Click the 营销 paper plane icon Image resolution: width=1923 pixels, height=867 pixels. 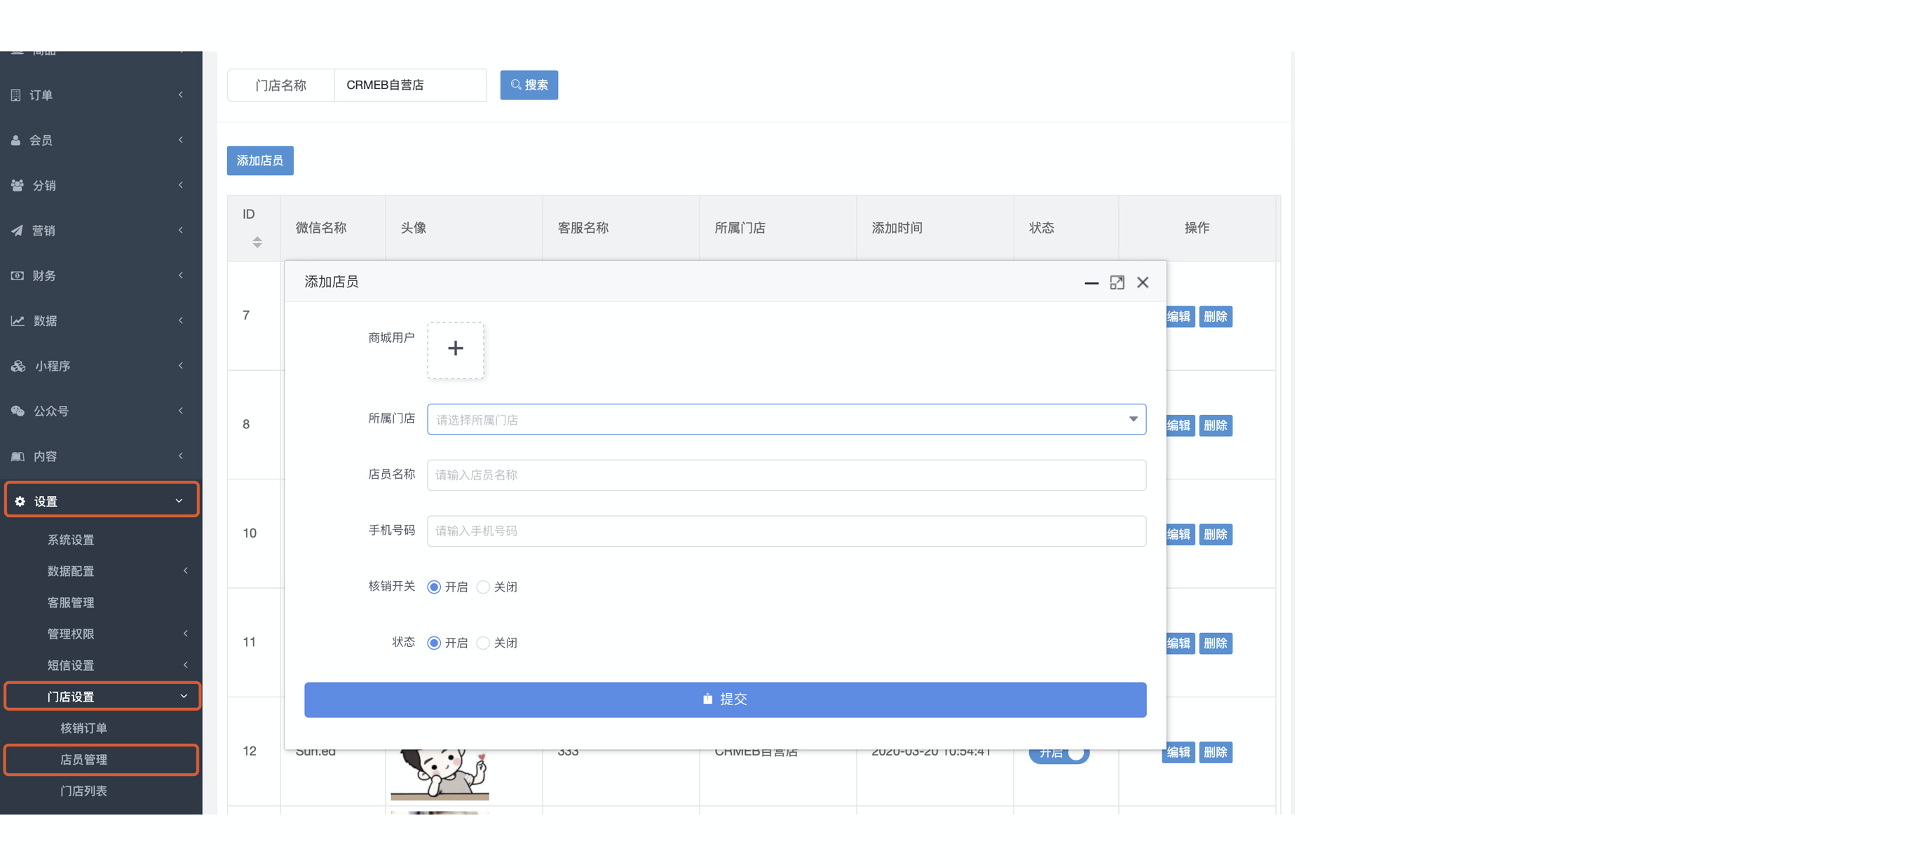coord(16,231)
